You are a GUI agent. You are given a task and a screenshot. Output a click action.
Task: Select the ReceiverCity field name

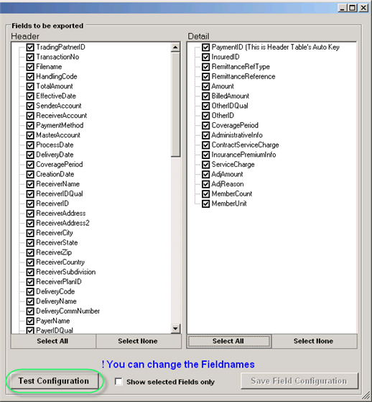tap(55, 233)
